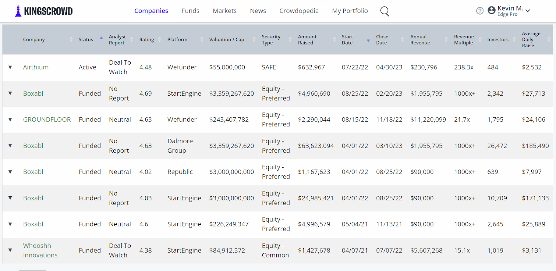The height and width of the screenshot is (271, 556).
Task: Open Boxabl link in the Dalmore Group row
Action: click(x=33, y=146)
